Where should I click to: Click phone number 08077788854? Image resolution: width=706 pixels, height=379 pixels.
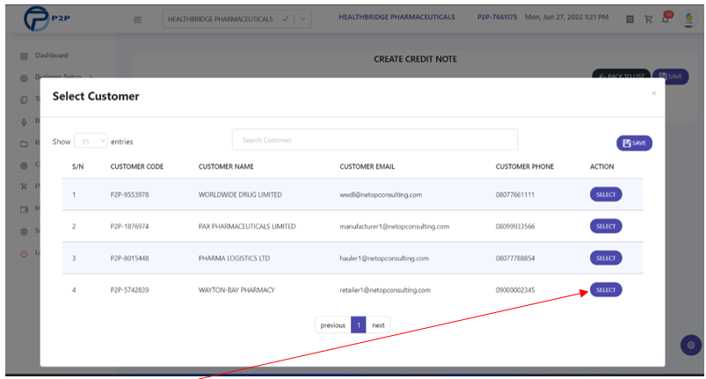(515, 259)
